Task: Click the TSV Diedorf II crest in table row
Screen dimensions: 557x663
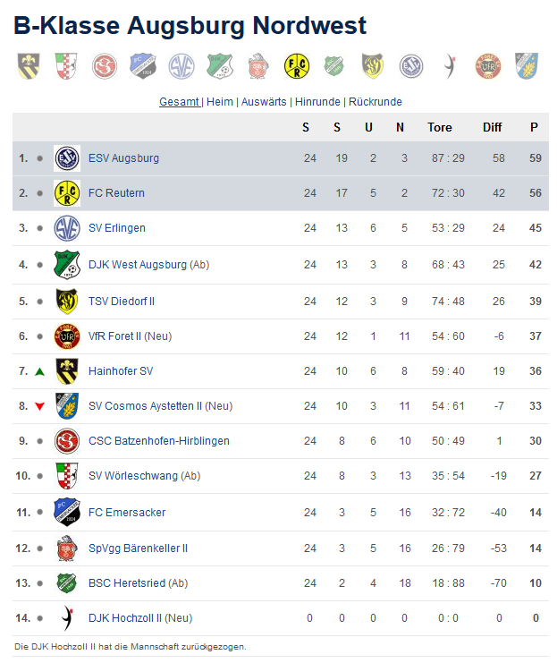Action: 67,301
